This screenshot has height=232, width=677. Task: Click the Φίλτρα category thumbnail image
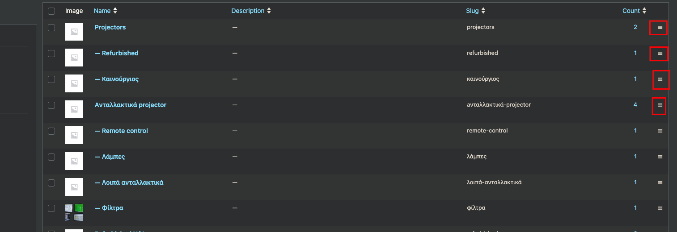click(74, 213)
